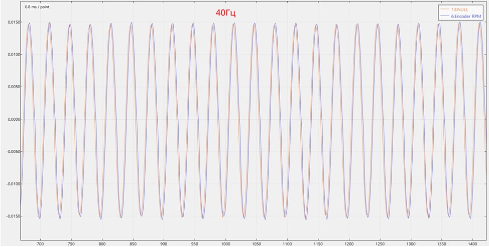This screenshot has width=489, height=247.
Task: Click the -0,0100 y-axis label
Action: [x=9, y=184]
